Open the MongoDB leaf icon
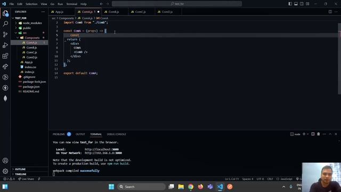 click(5, 98)
